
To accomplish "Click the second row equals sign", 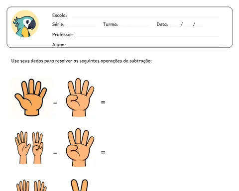I will tap(103, 152).
